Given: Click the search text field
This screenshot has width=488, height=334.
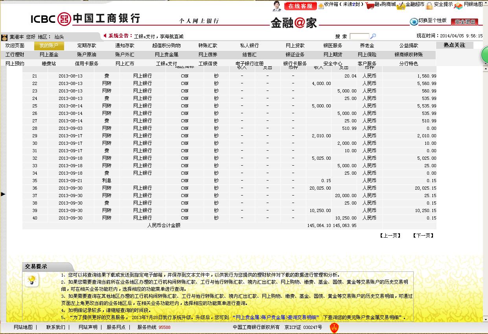Looking at the screenshot, I should (x=359, y=36).
